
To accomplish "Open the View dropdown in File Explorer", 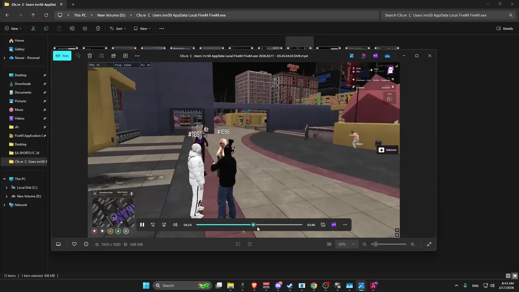I will click(142, 28).
